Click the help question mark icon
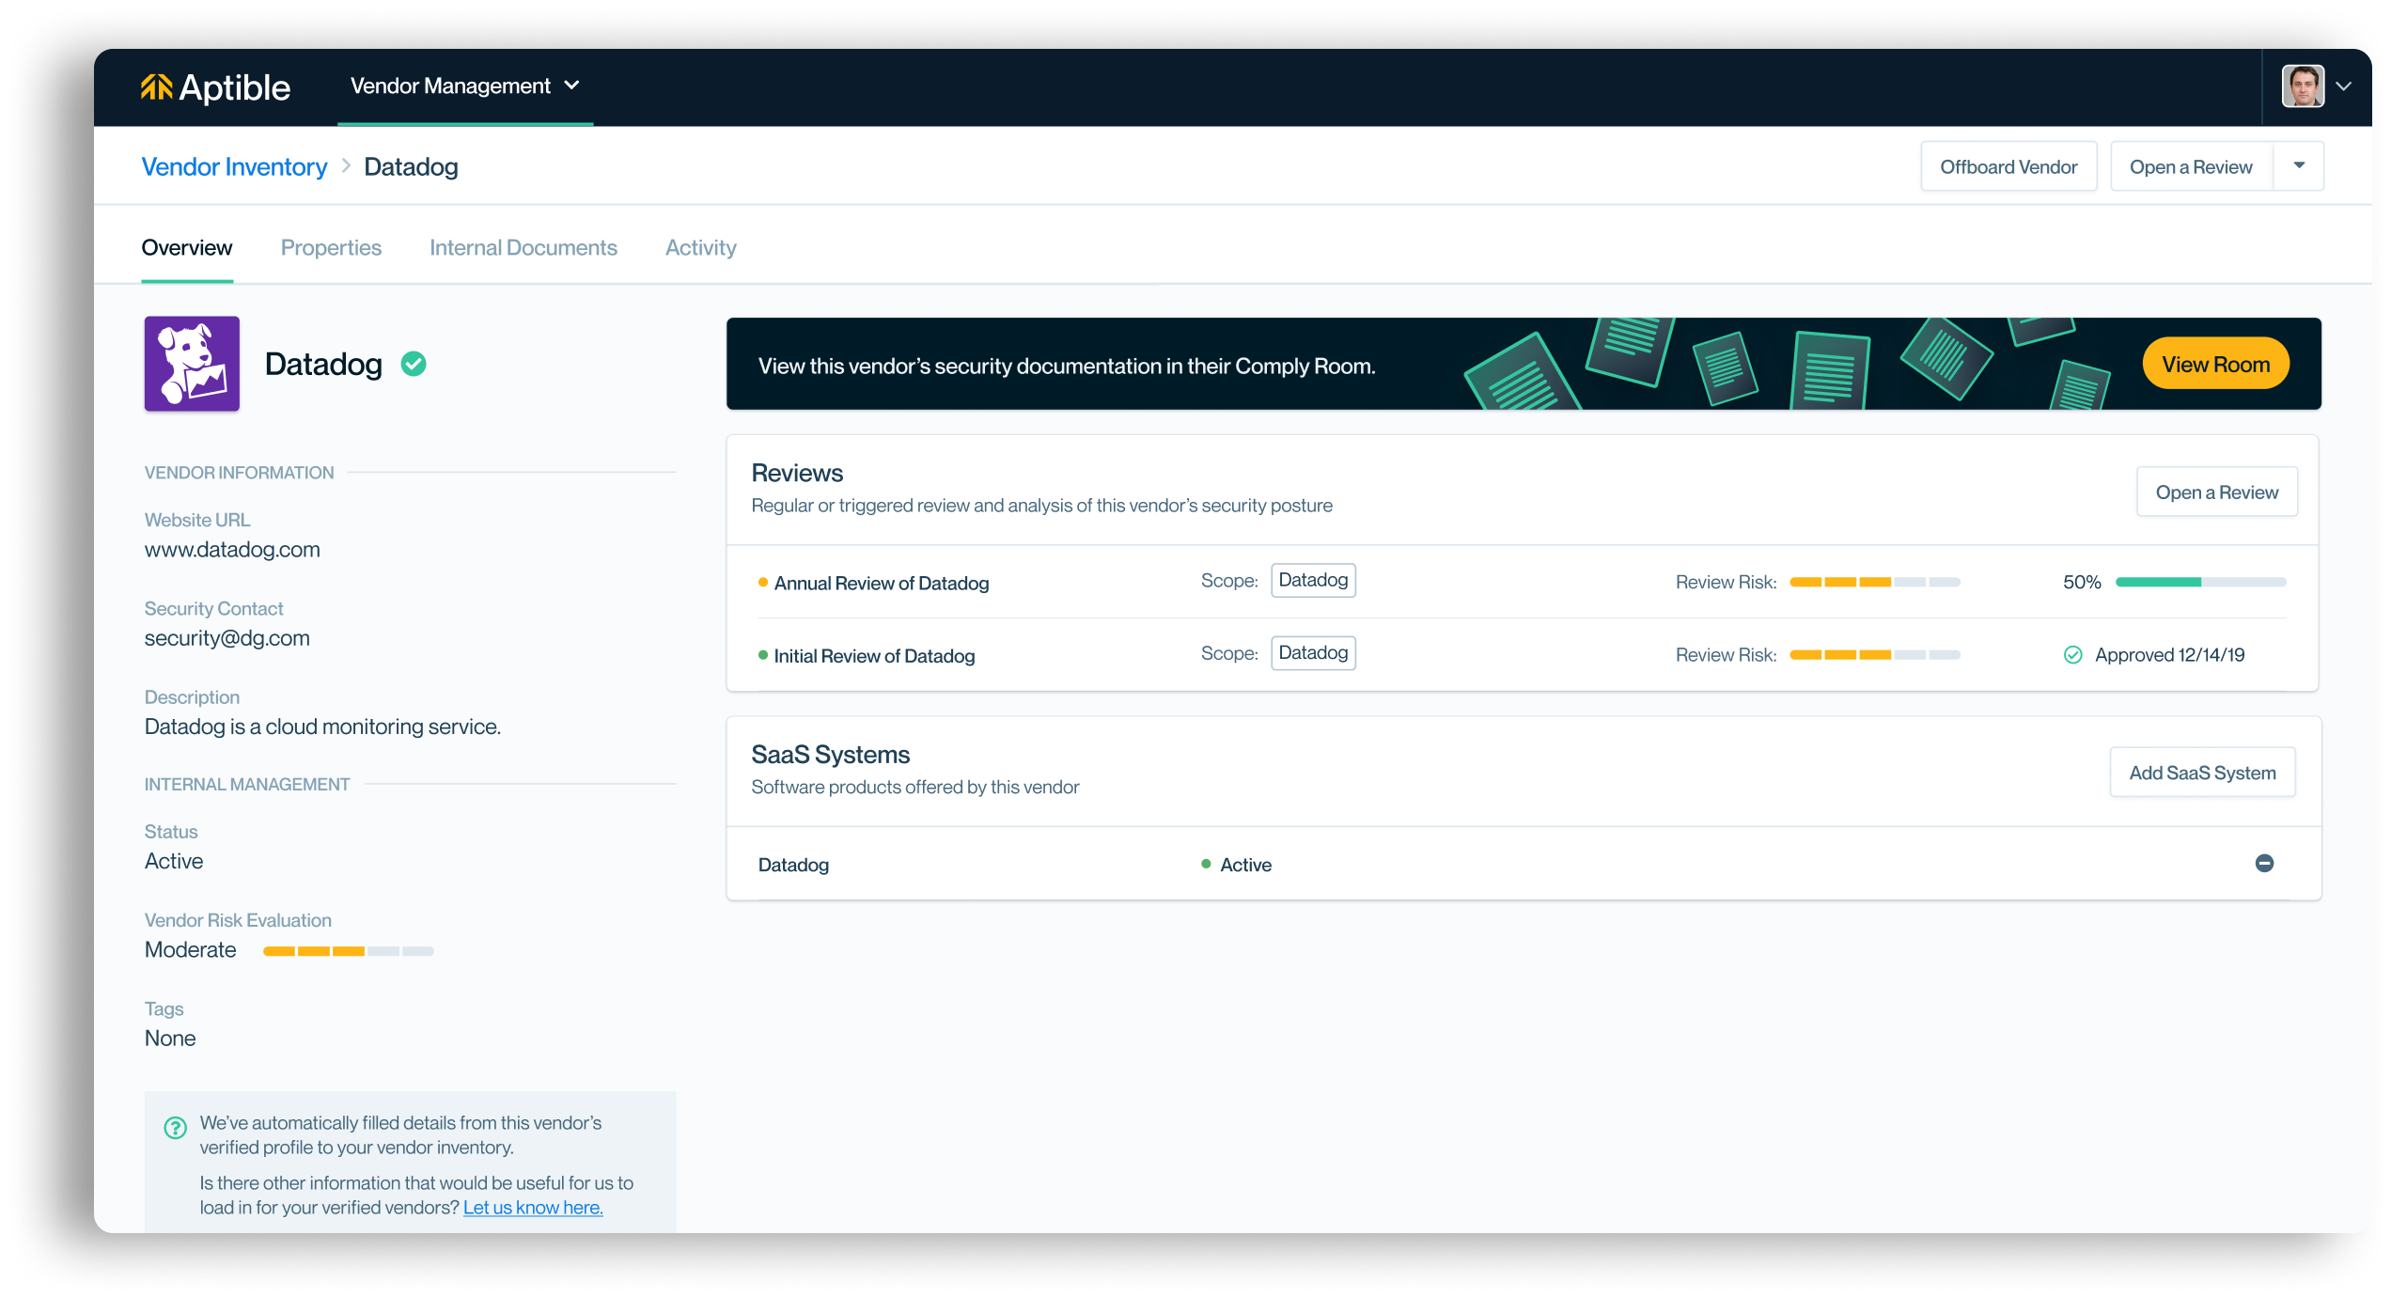The image size is (2391, 1297). [x=175, y=1127]
